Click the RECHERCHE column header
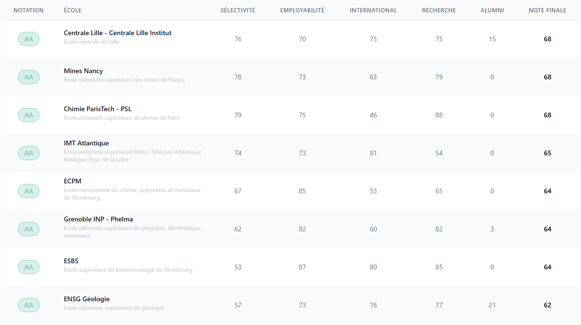This screenshot has height=325, width=581. pyautogui.click(x=439, y=10)
